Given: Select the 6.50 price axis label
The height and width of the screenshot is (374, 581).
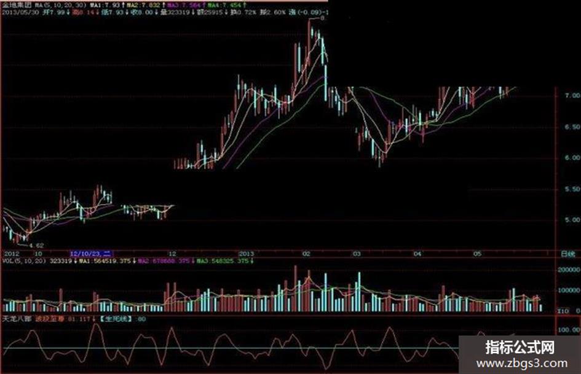Looking at the screenshot, I should (572, 127).
